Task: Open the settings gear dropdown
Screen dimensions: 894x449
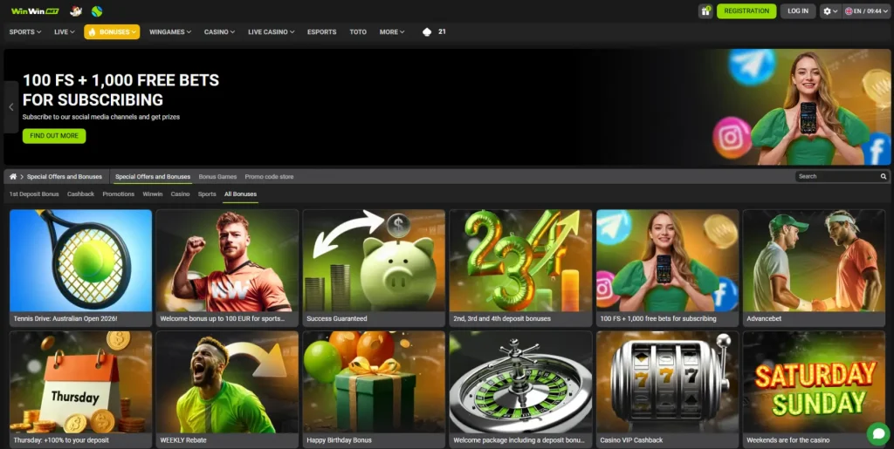Action: pyautogui.click(x=830, y=10)
